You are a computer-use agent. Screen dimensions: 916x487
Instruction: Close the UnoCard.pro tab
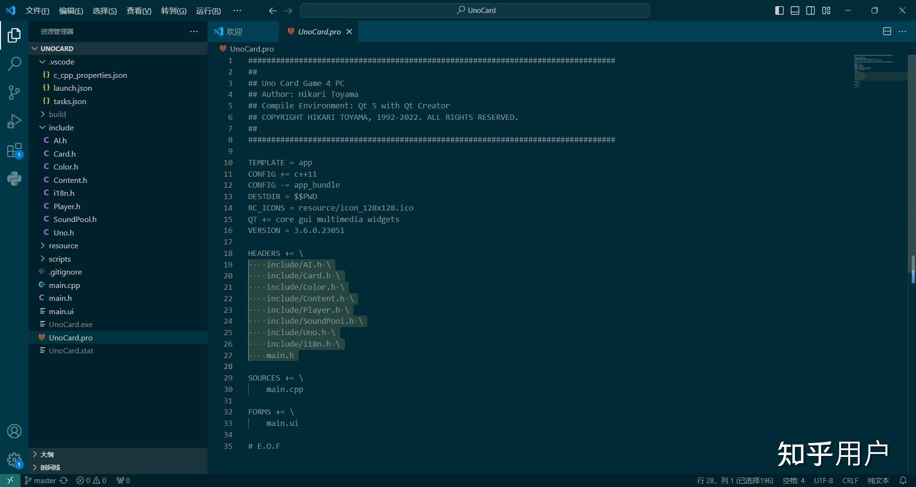[x=349, y=32]
